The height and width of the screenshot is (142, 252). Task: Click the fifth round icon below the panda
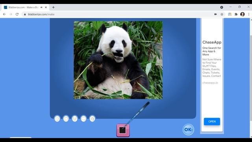tap(92, 119)
